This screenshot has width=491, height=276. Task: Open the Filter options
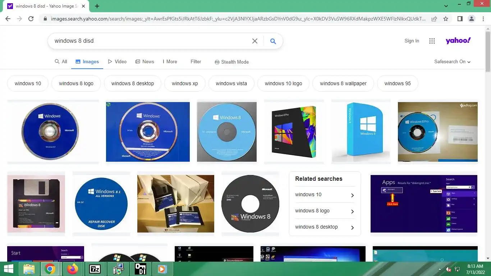196,61
